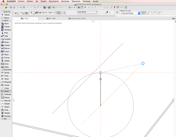Open the Apple menu
The height and width of the screenshot is (137, 176).
click(x=3, y=1)
